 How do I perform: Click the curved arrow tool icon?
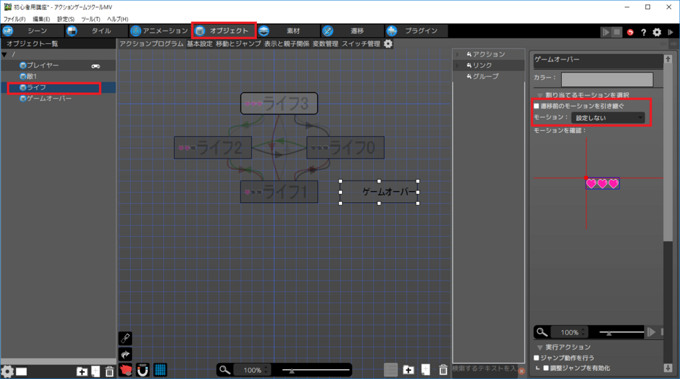tap(126, 354)
